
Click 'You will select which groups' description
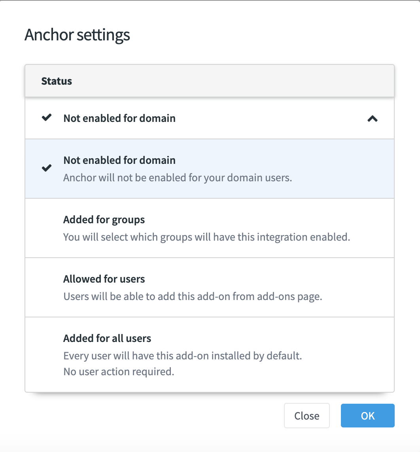(x=206, y=237)
